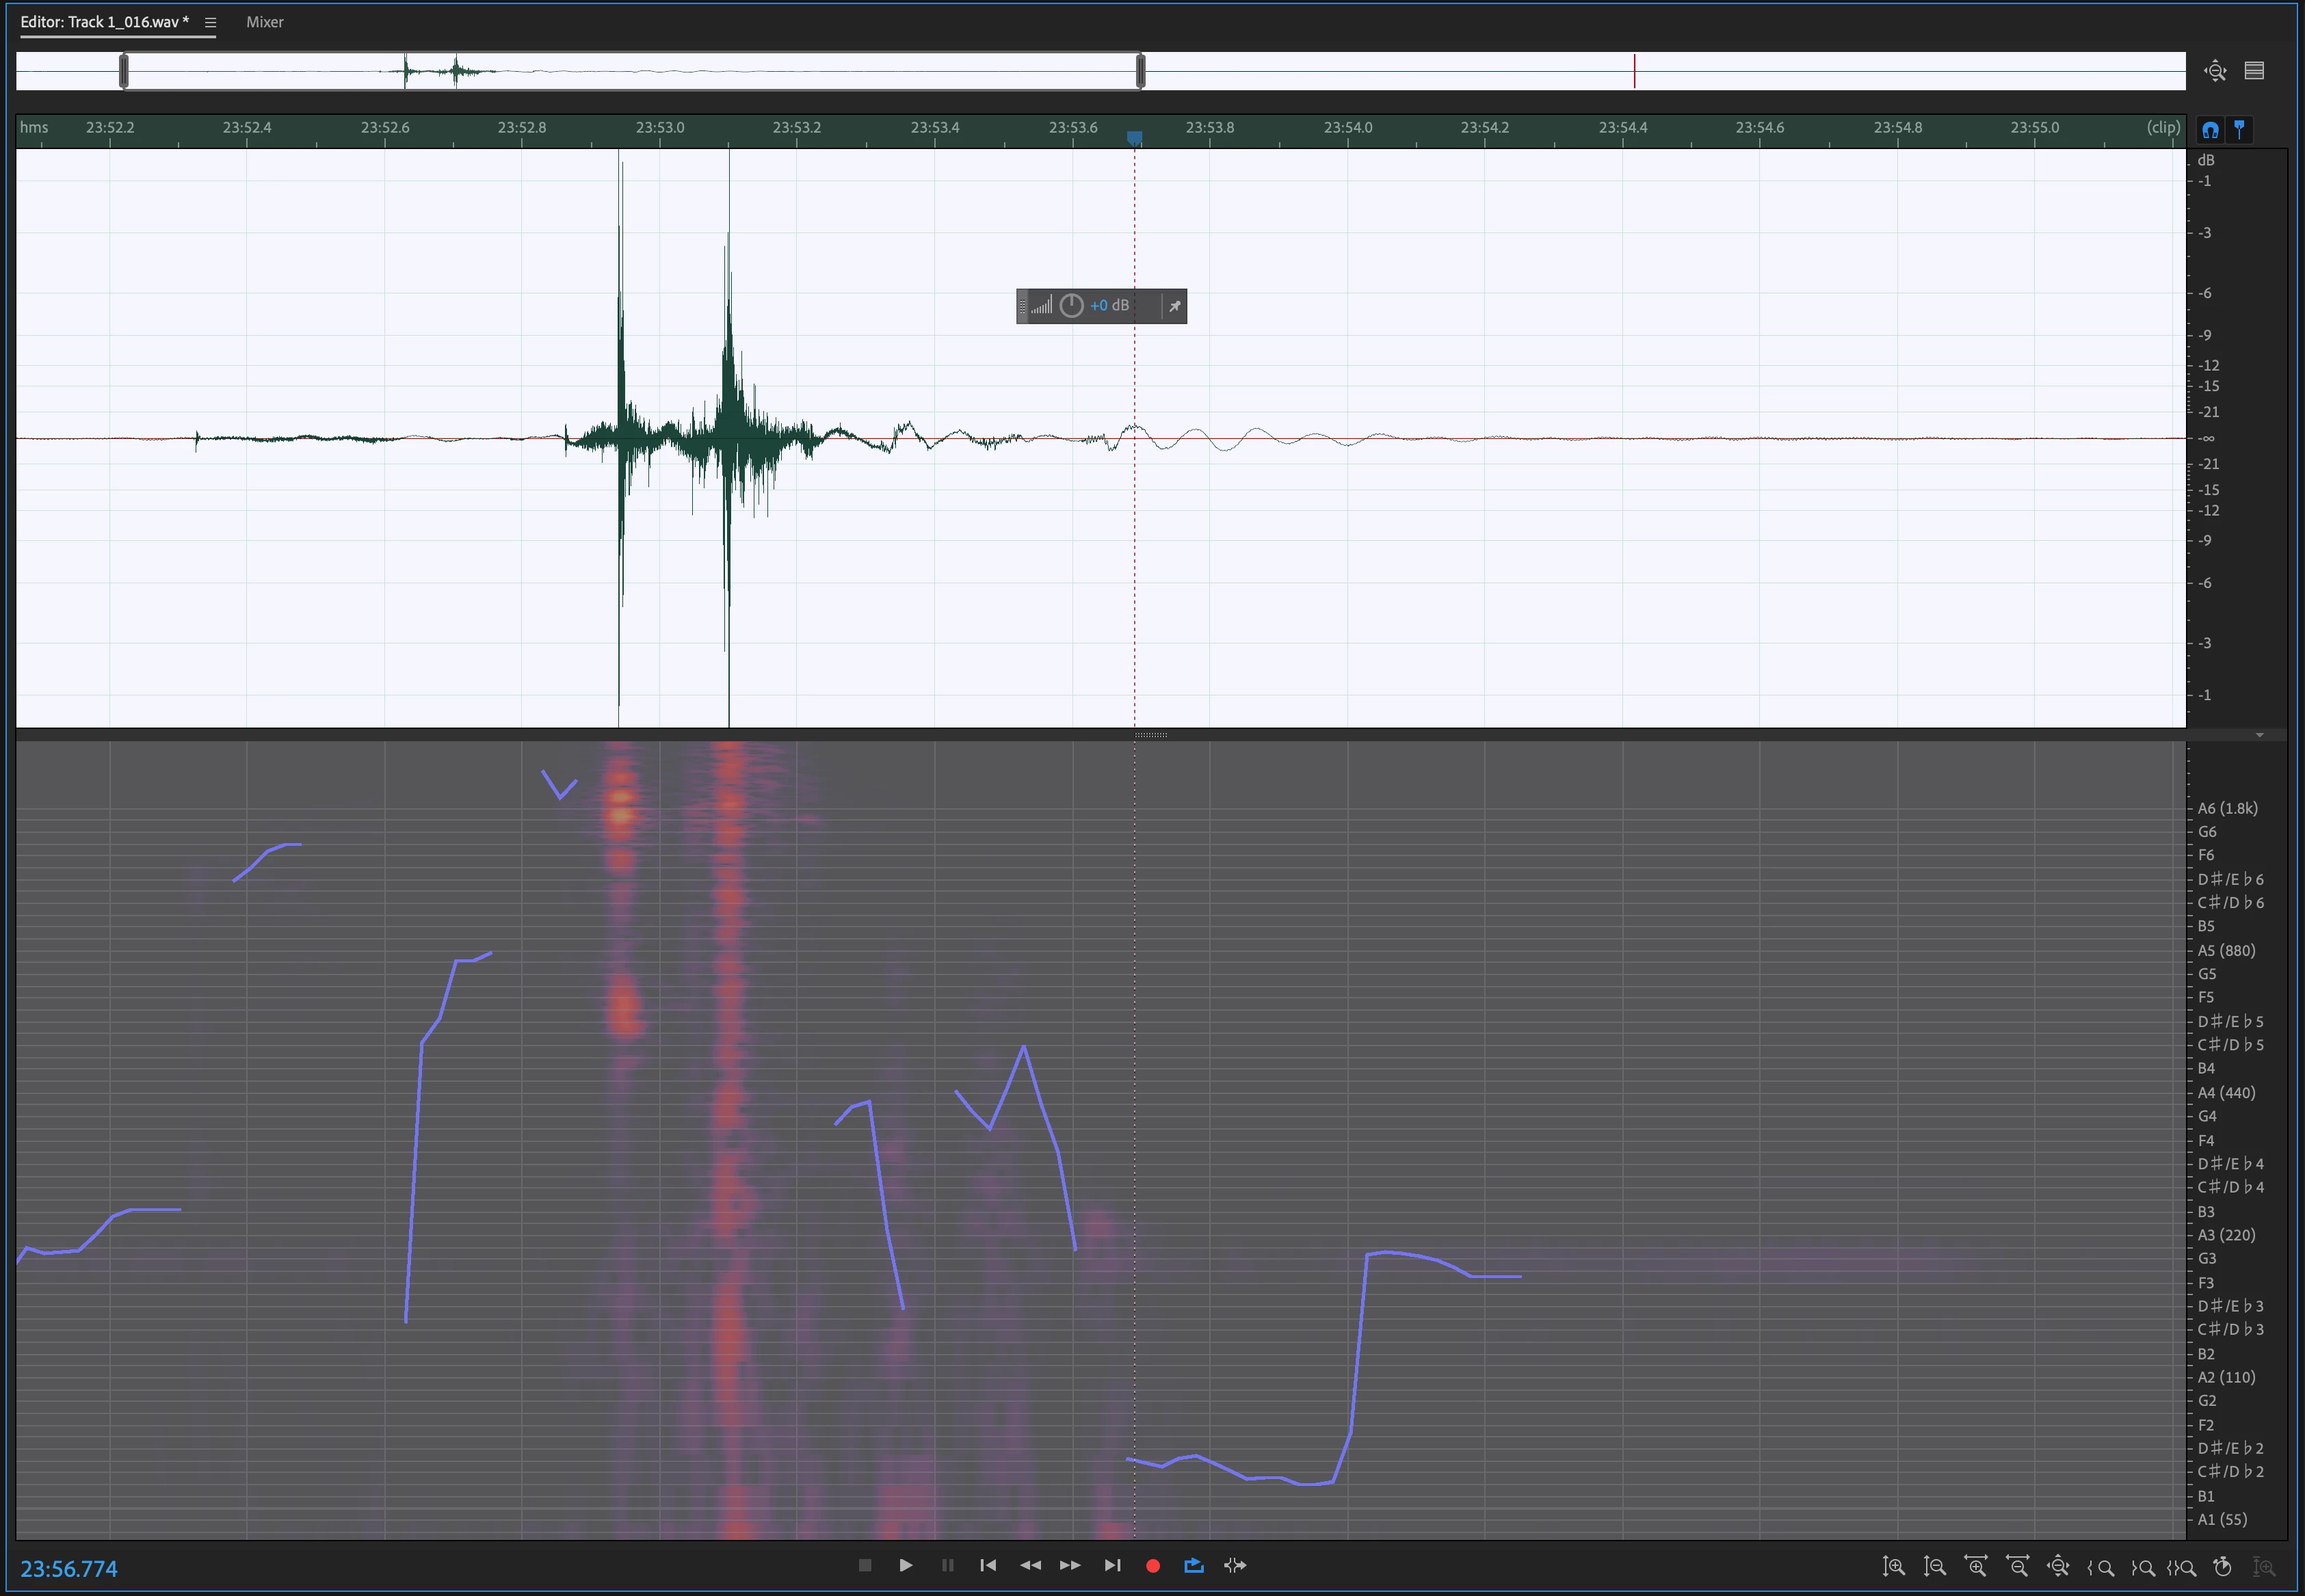Toggle snapping magnet icon
Image resolution: width=2305 pixels, height=1596 pixels.
(2210, 129)
